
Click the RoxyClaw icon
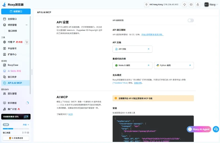[x=4, y=65]
